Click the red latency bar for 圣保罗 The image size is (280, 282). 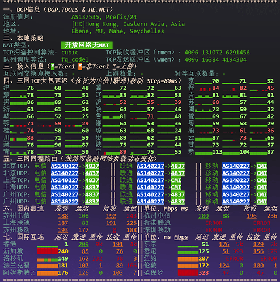click(x=188, y=272)
